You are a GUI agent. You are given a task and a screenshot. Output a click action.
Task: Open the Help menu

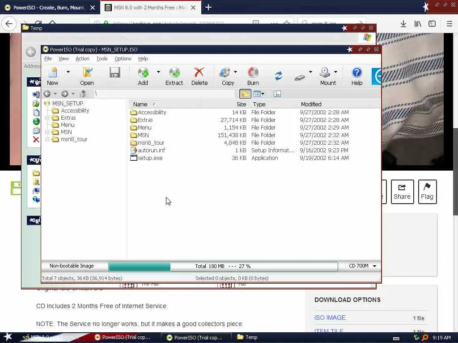(x=143, y=59)
